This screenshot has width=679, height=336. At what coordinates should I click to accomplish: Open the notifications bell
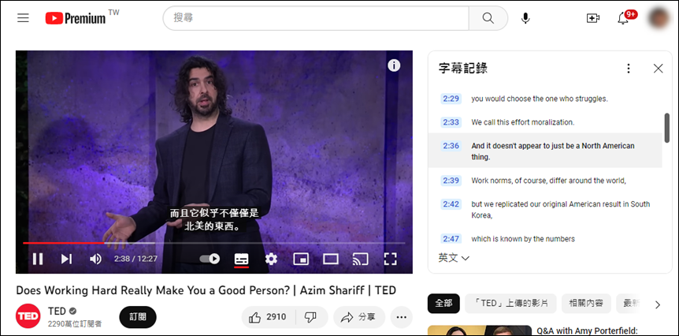[x=623, y=18]
